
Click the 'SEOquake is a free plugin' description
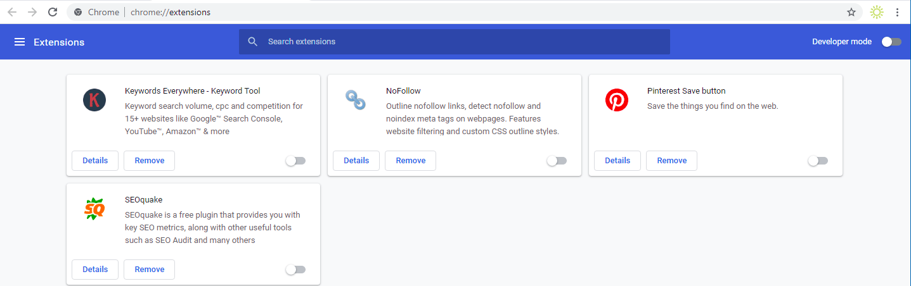212,228
